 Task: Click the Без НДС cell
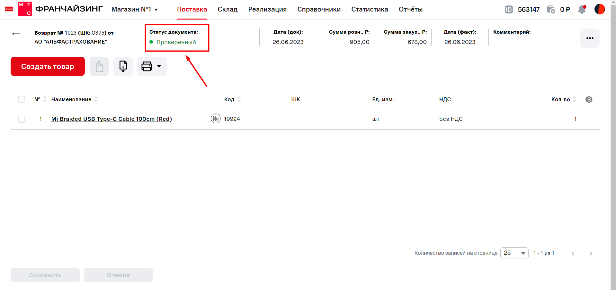click(451, 119)
